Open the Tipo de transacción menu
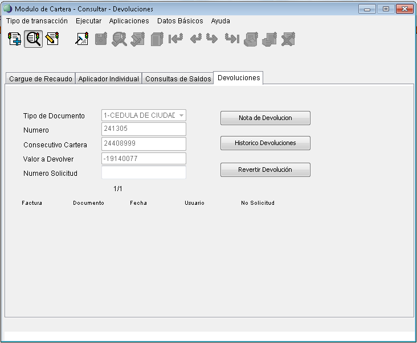The width and height of the screenshot is (417, 343). 37,21
